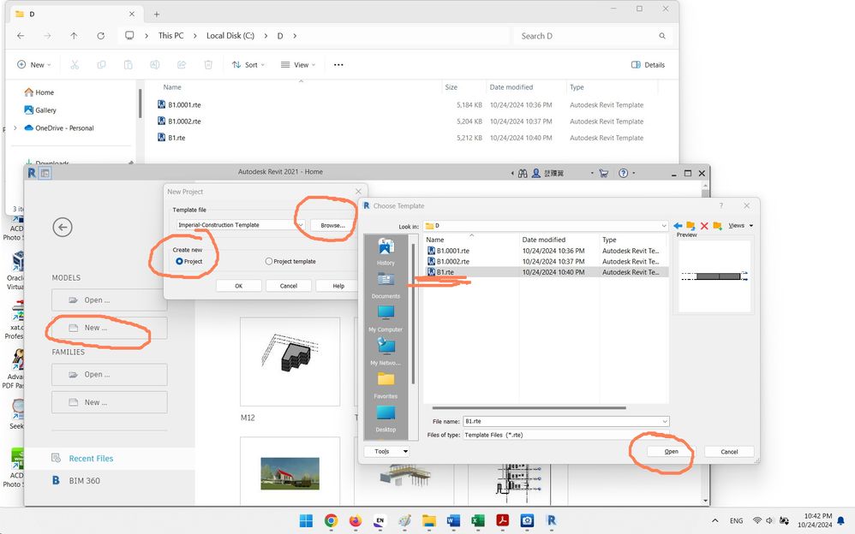Expand the OneDrive - Personal tree node
This screenshot has width=855, height=534.
tap(15, 128)
